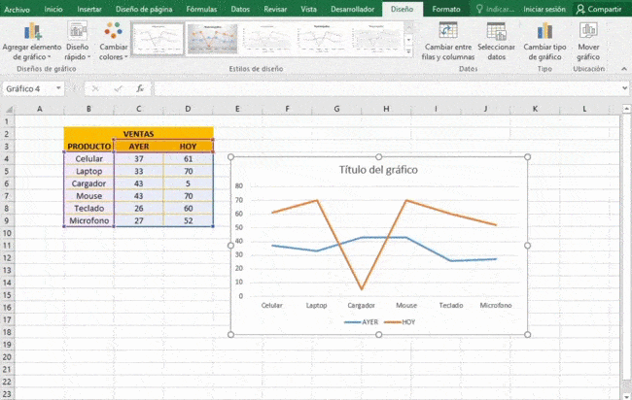Switch to the Formato tab

[445, 9]
